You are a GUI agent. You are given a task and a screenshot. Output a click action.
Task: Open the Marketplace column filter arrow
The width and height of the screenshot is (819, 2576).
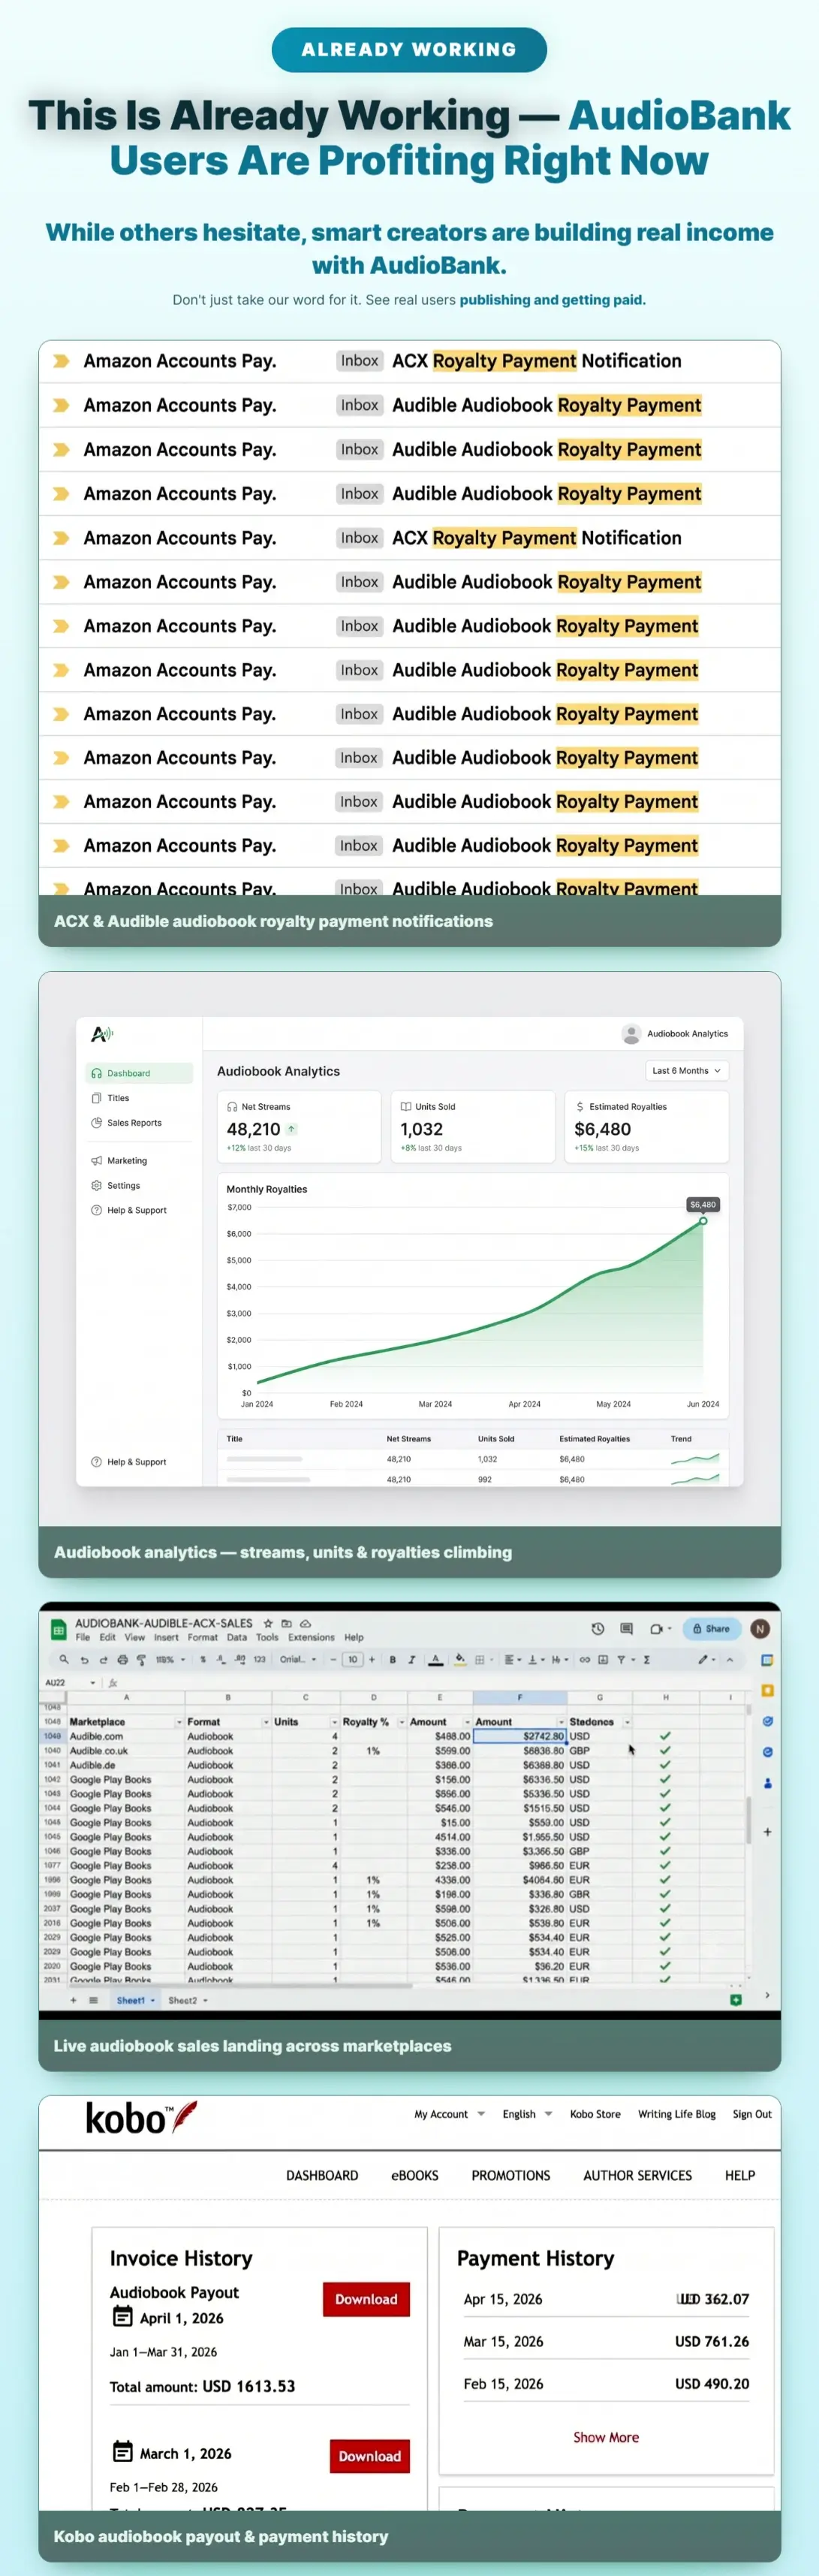tap(179, 1722)
